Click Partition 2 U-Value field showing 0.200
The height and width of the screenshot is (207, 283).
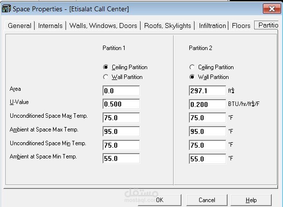coord(207,104)
